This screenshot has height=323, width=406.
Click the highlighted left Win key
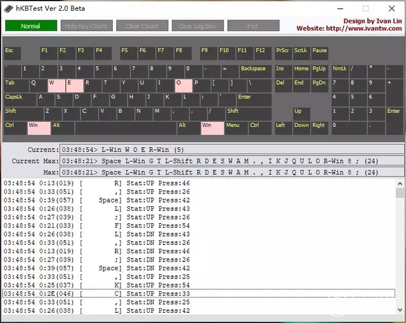39,128
